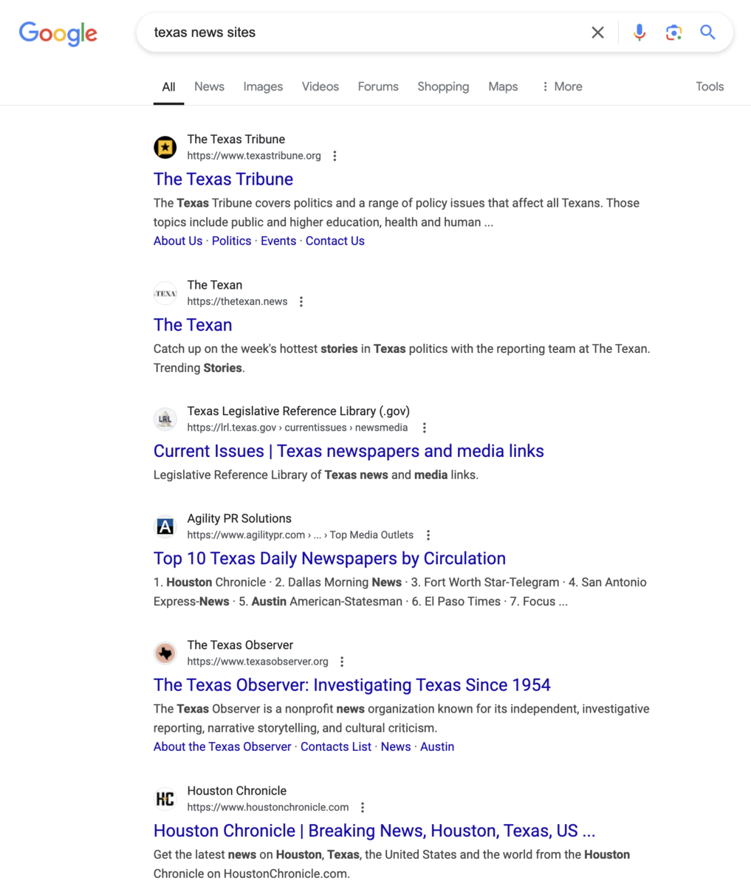Open three-dot menu beside houstonchronicle.com
Viewport: 751px width, 886px height.
(x=363, y=807)
